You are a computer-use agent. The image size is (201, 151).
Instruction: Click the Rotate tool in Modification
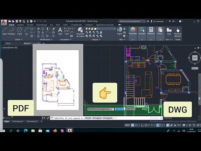(43, 29)
